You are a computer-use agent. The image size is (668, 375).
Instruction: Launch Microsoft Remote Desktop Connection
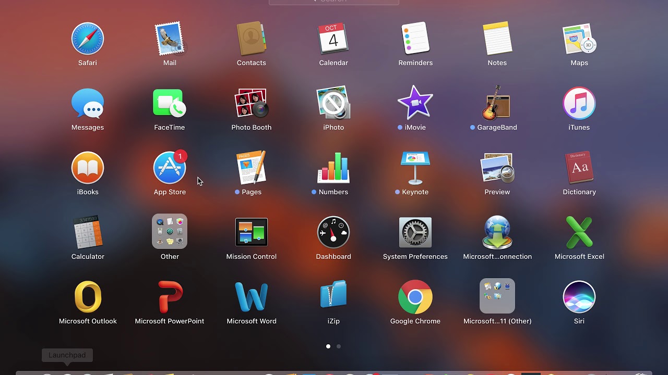(x=497, y=232)
